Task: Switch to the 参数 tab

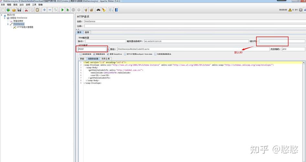Action: [x=82, y=59]
